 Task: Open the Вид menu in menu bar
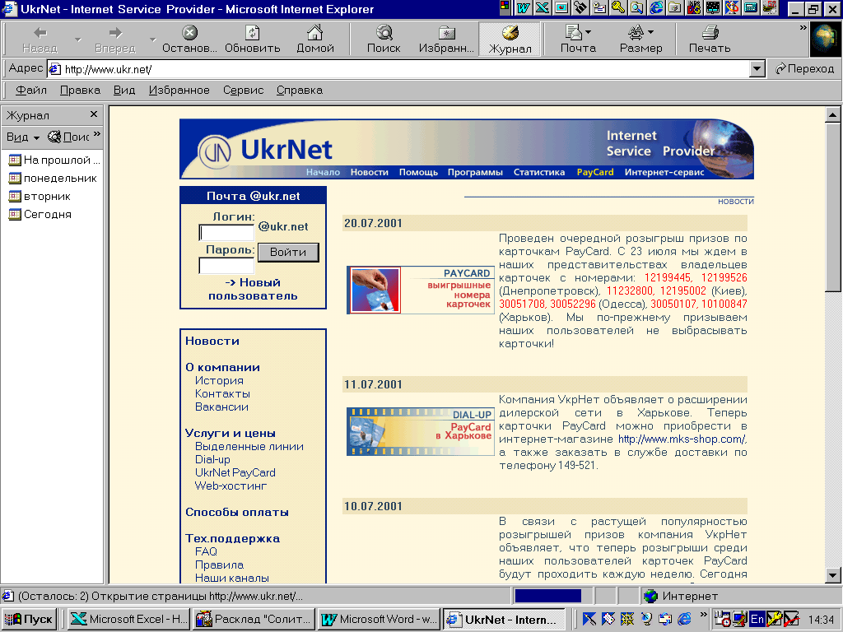click(123, 91)
